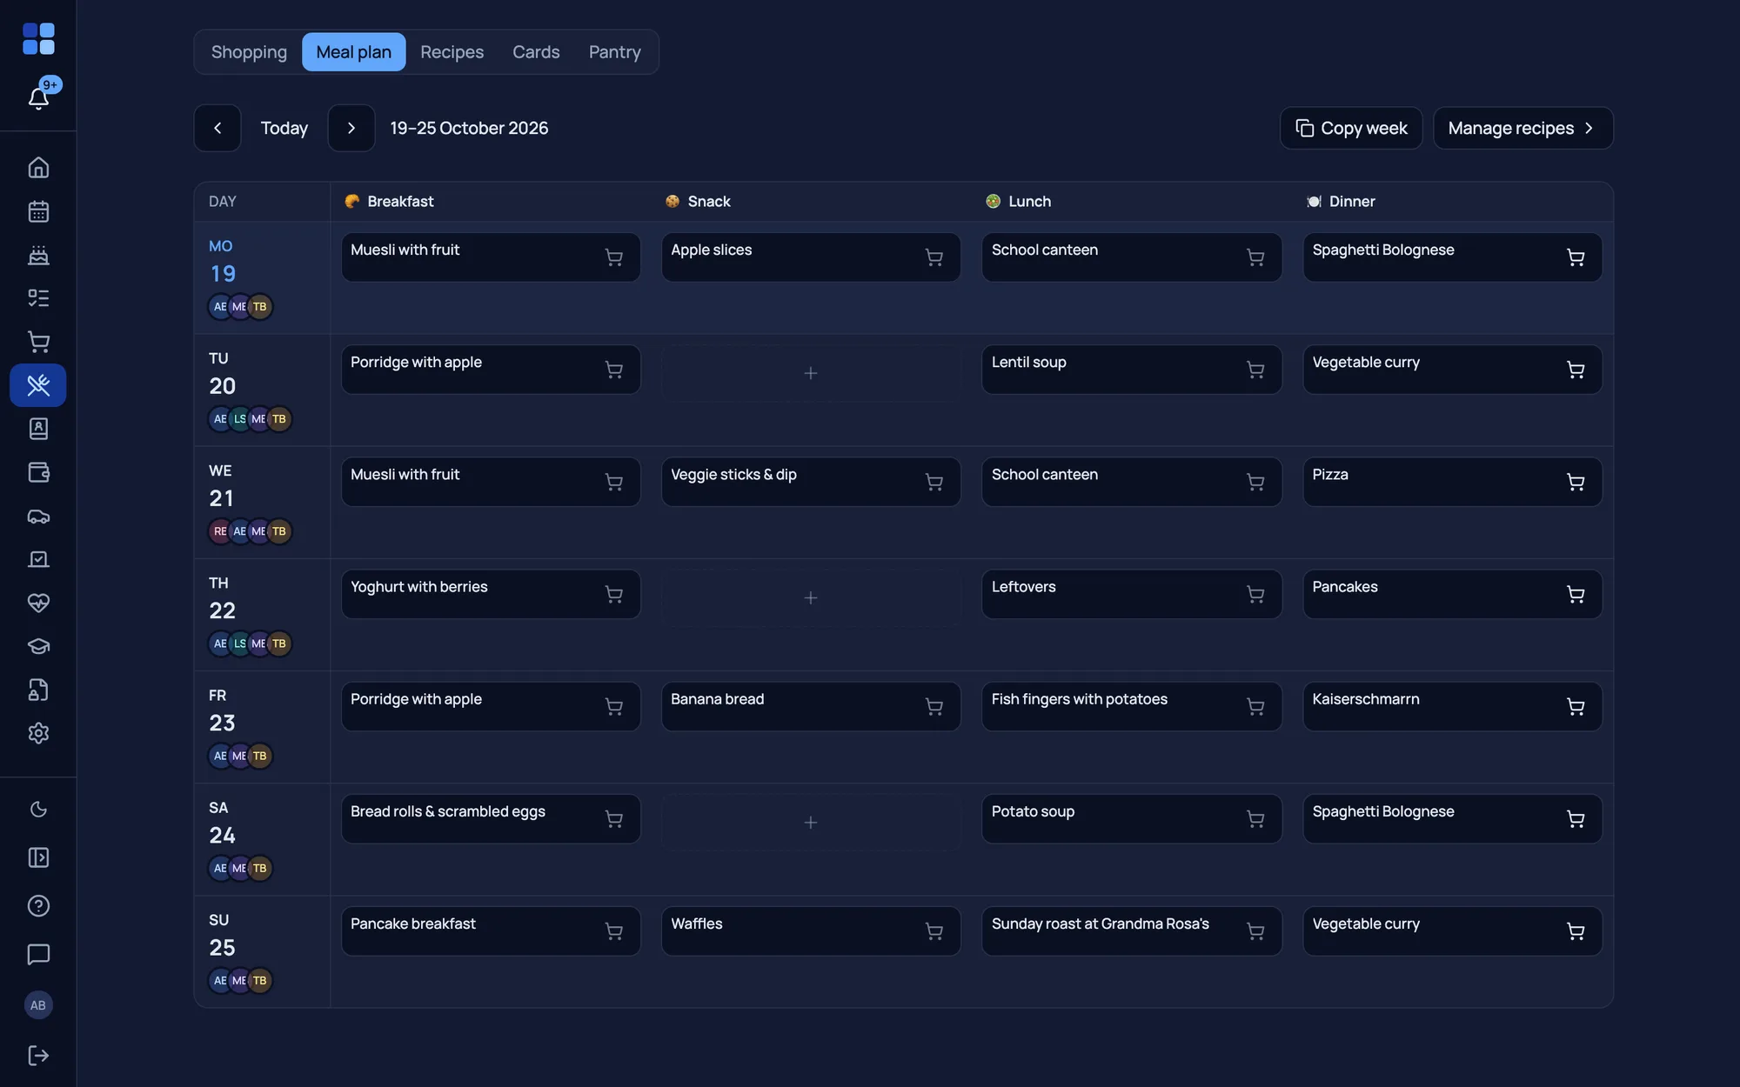Jump to Today
The image size is (1740, 1087).
[x=284, y=128]
